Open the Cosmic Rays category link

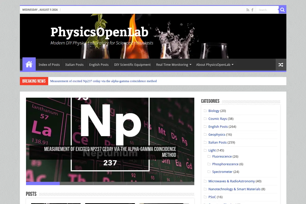[218, 119]
